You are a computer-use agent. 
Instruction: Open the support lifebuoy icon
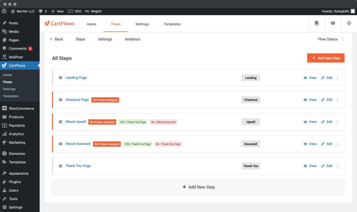click(x=349, y=23)
